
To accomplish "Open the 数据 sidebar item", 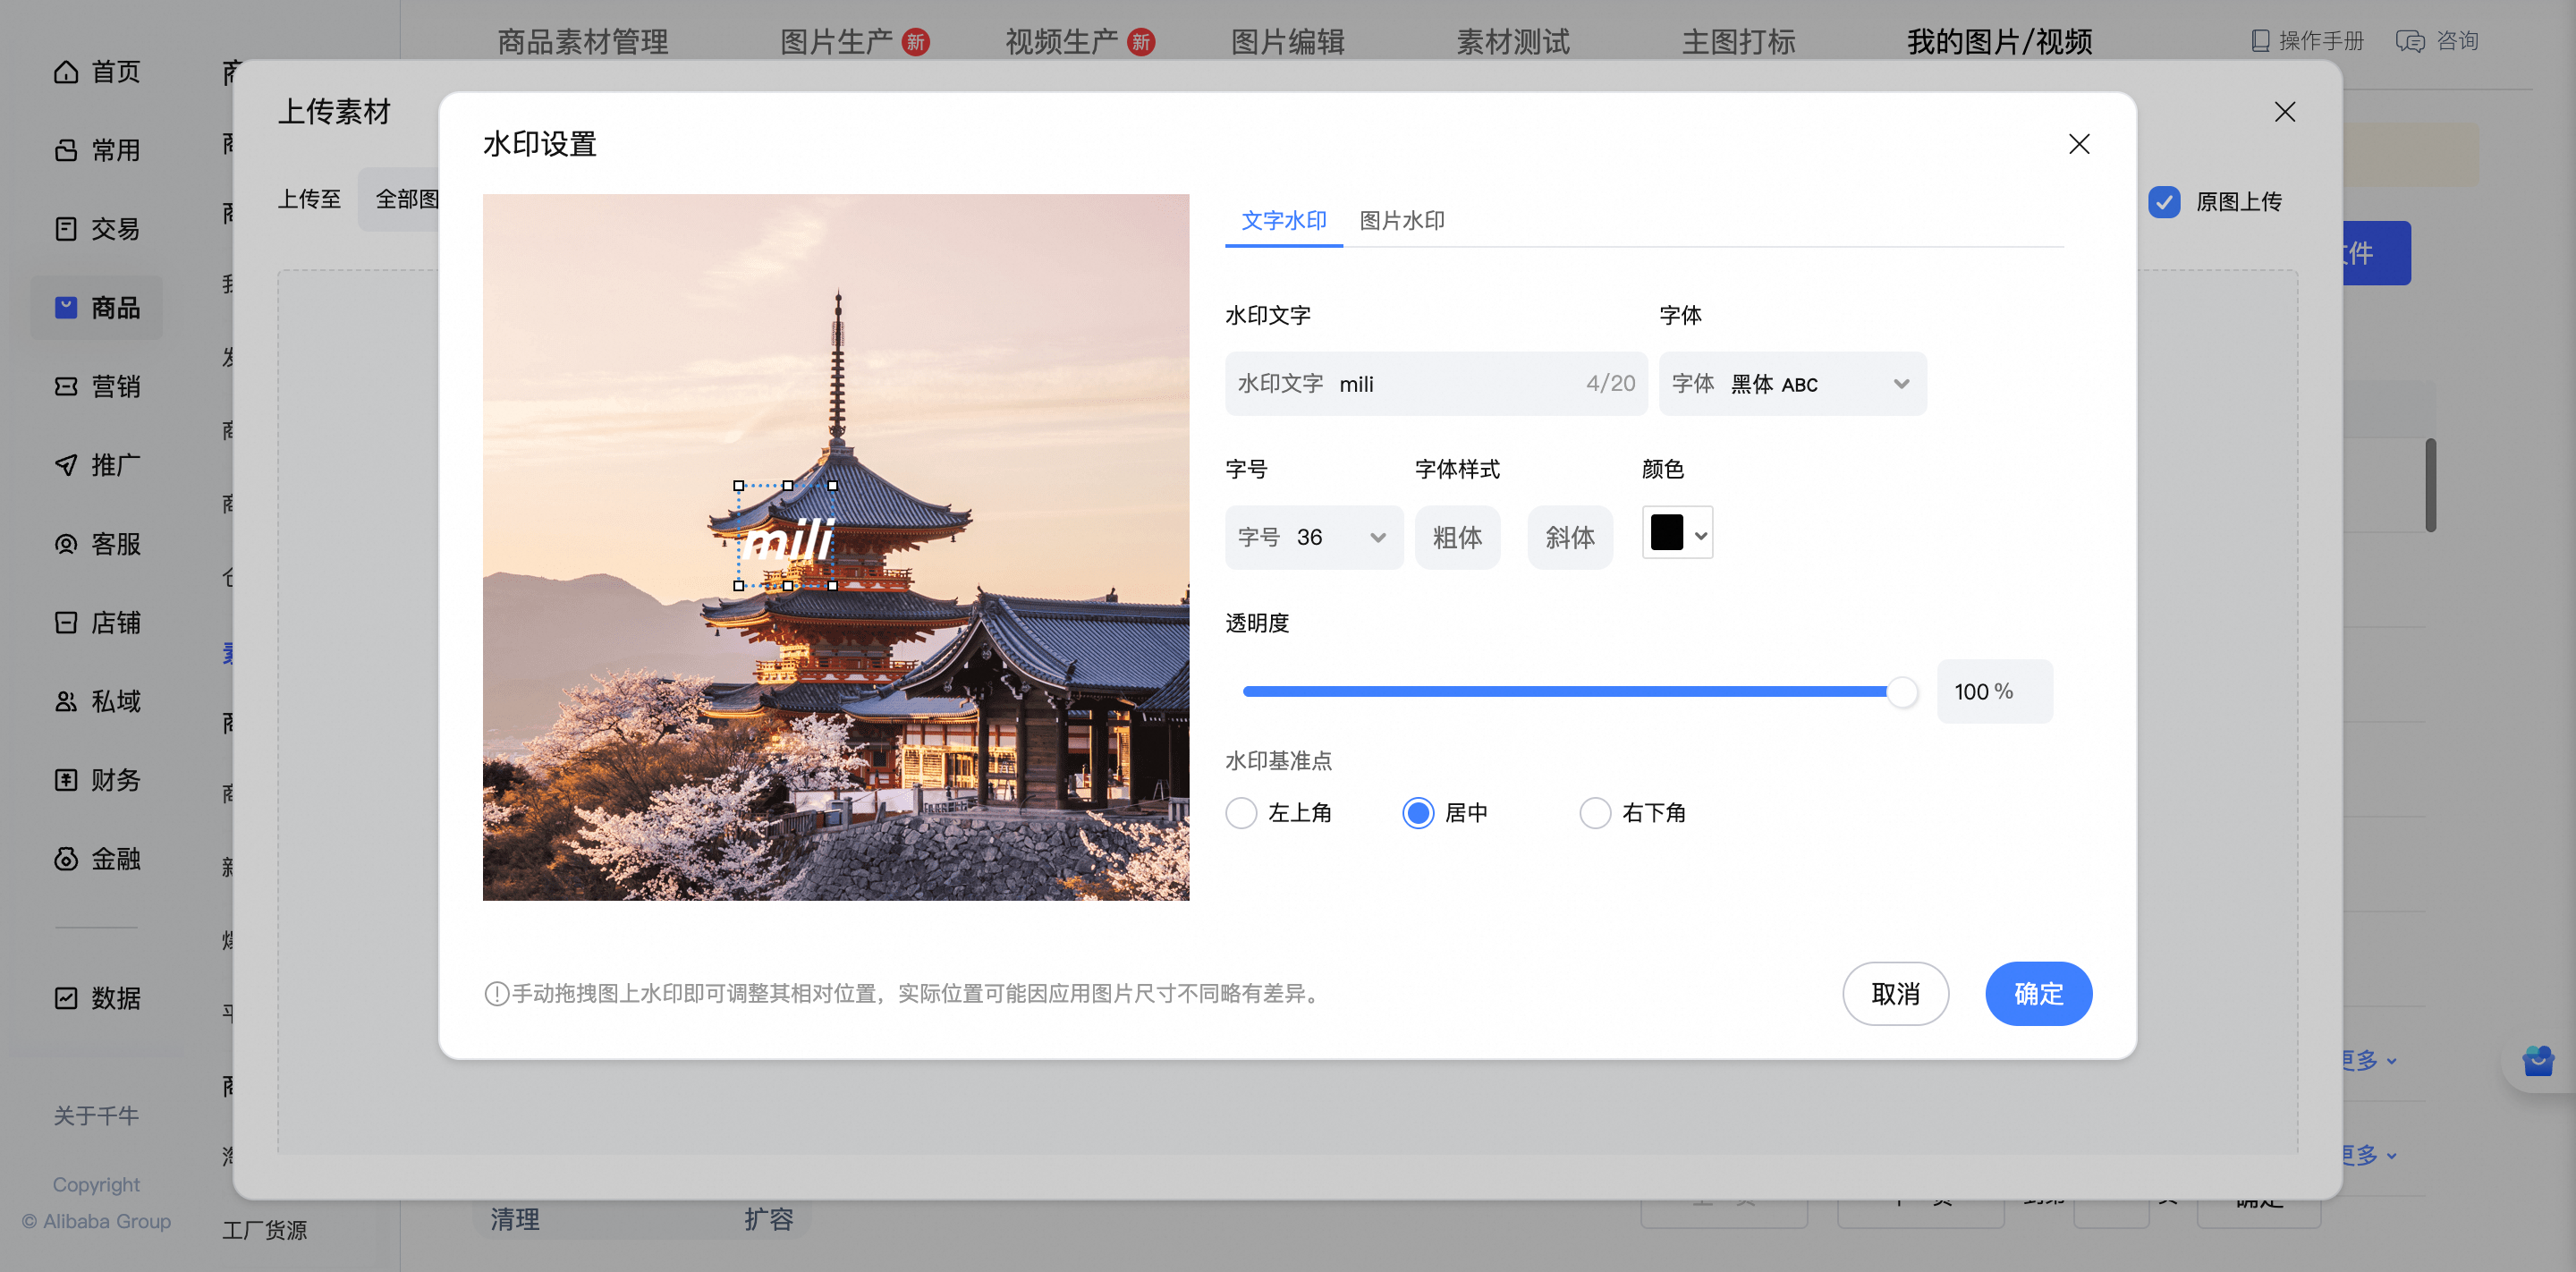I will pyautogui.click(x=96, y=998).
